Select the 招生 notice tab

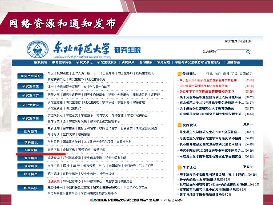point(210,73)
